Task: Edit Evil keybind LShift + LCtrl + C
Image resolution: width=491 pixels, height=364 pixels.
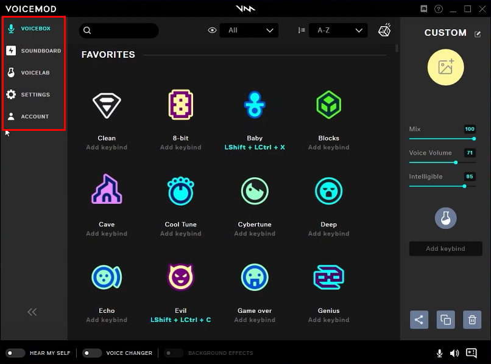Action: (181, 320)
